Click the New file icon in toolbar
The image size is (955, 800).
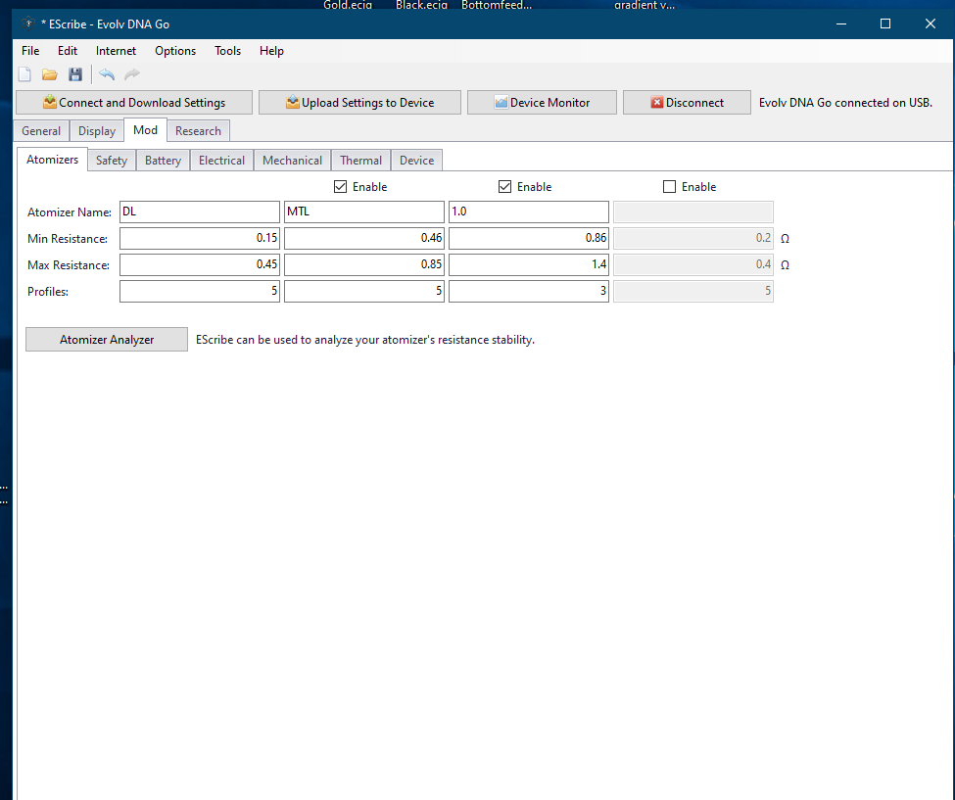click(25, 74)
